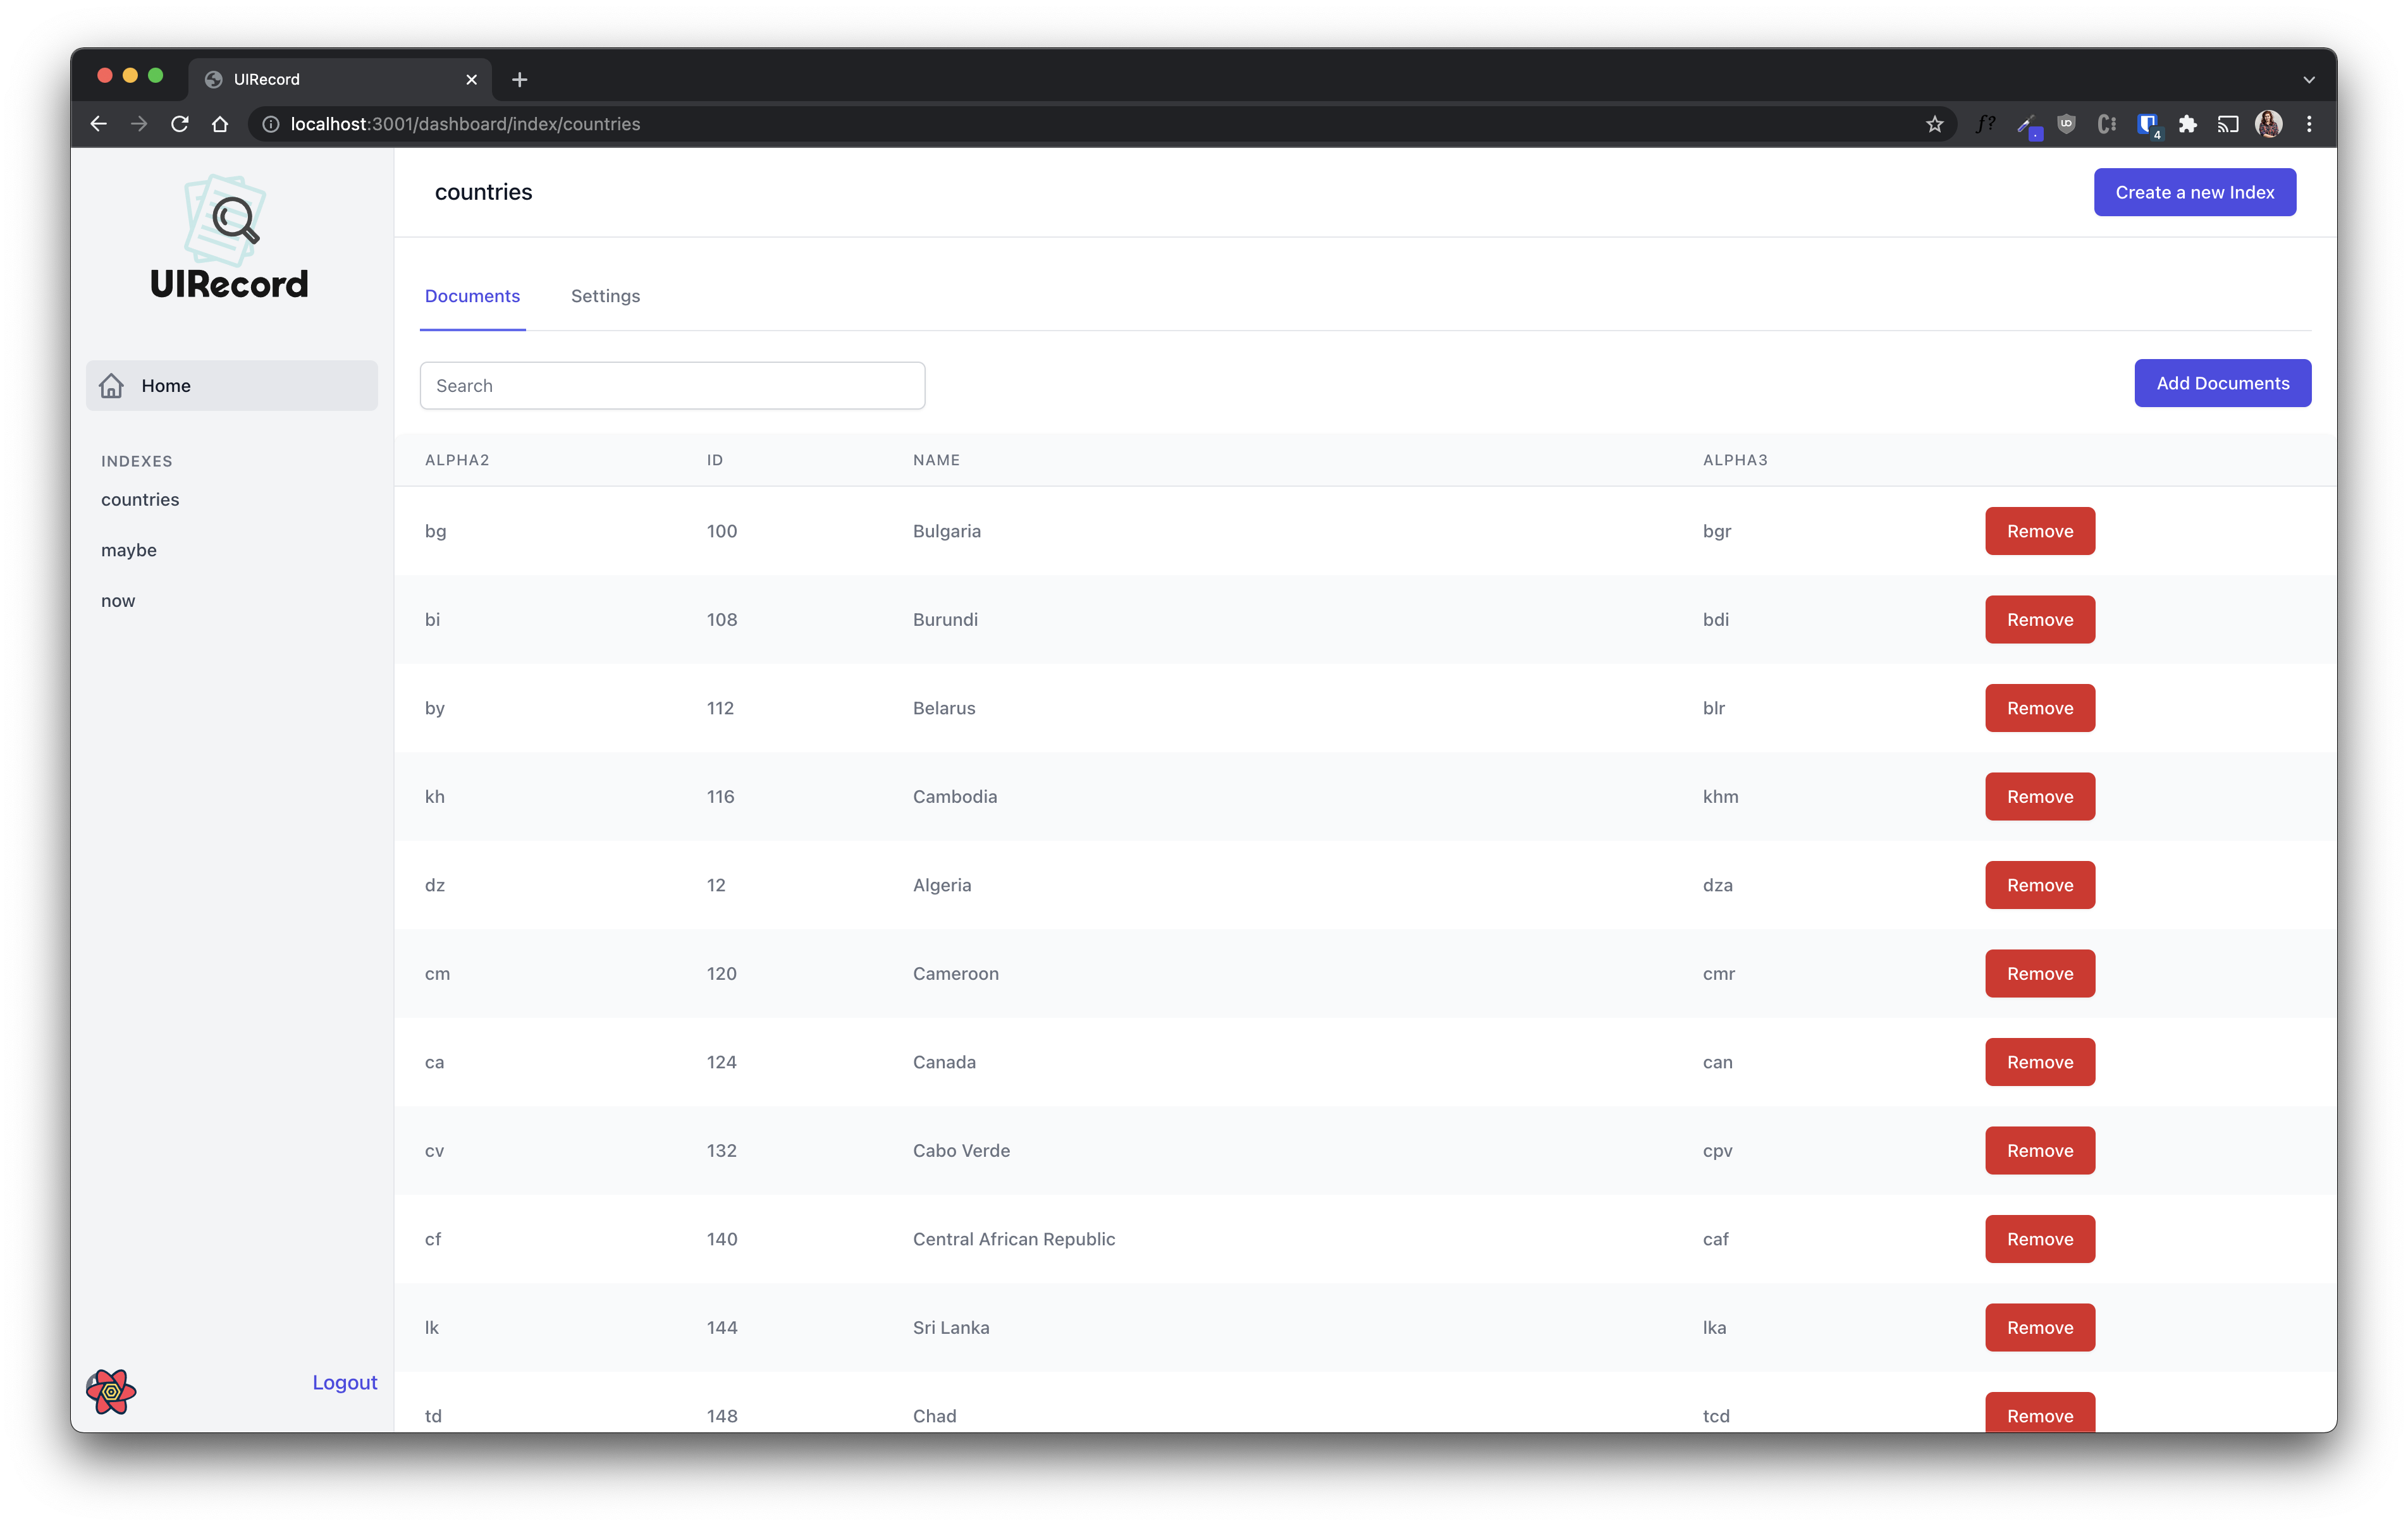Reload the page with browser refresh icon
Viewport: 2408px width, 1526px height.
[180, 124]
